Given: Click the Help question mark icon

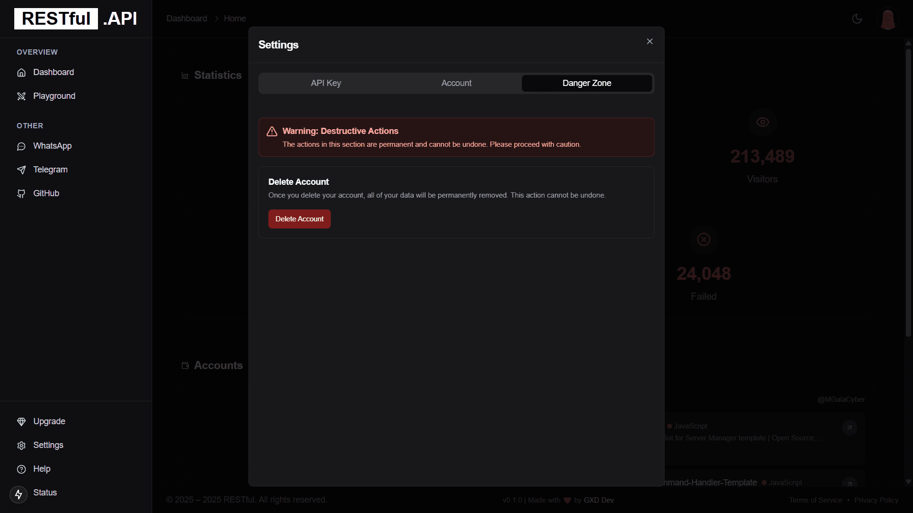Looking at the screenshot, I should point(21,469).
